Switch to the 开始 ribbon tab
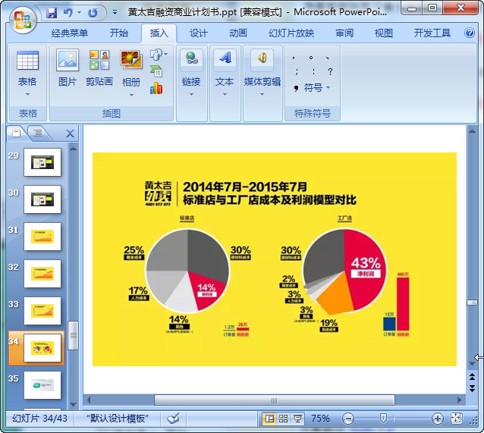 pyautogui.click(x=119, y=33)
